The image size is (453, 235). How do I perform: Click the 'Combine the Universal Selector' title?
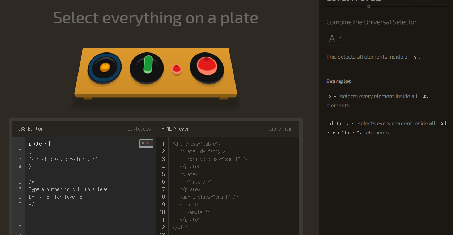coord(372,22)
